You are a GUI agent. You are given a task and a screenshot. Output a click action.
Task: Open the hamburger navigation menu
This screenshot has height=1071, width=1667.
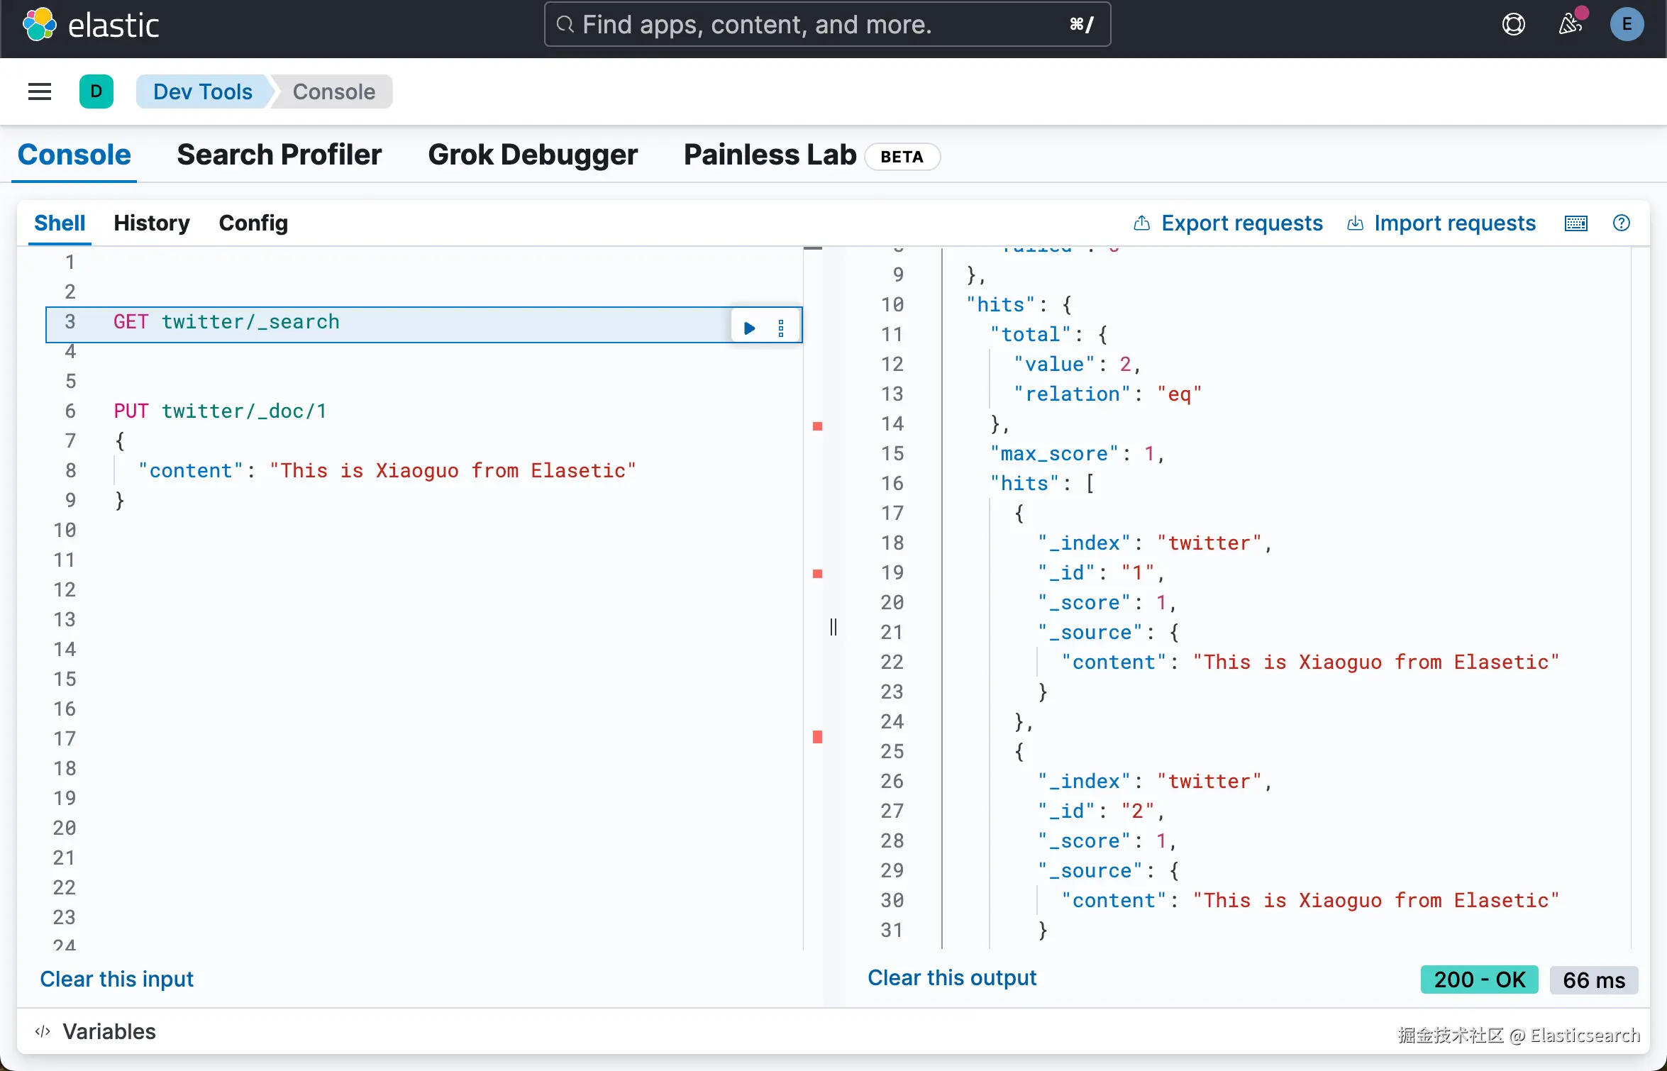point(40,91)
